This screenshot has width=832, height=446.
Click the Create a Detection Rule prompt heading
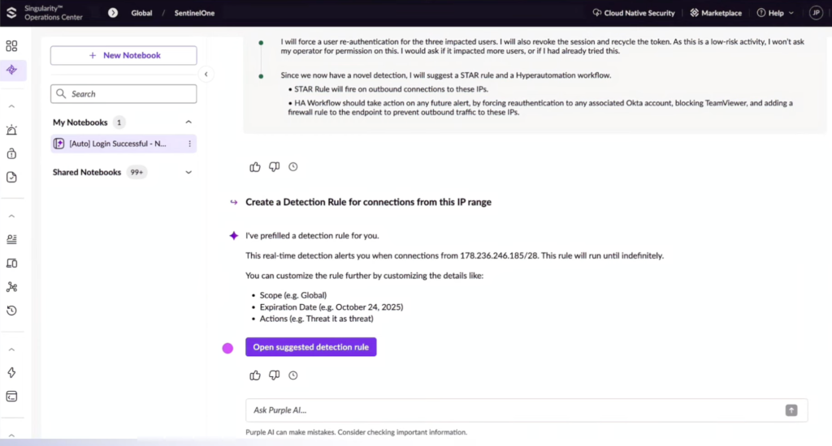tap(368, 202)
